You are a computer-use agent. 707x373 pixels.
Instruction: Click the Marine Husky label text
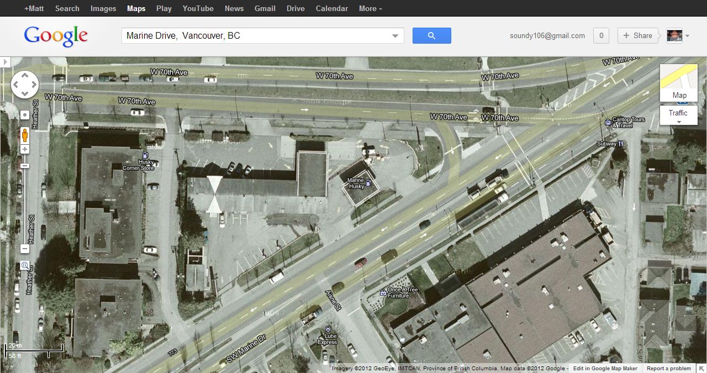pos(356,183)
